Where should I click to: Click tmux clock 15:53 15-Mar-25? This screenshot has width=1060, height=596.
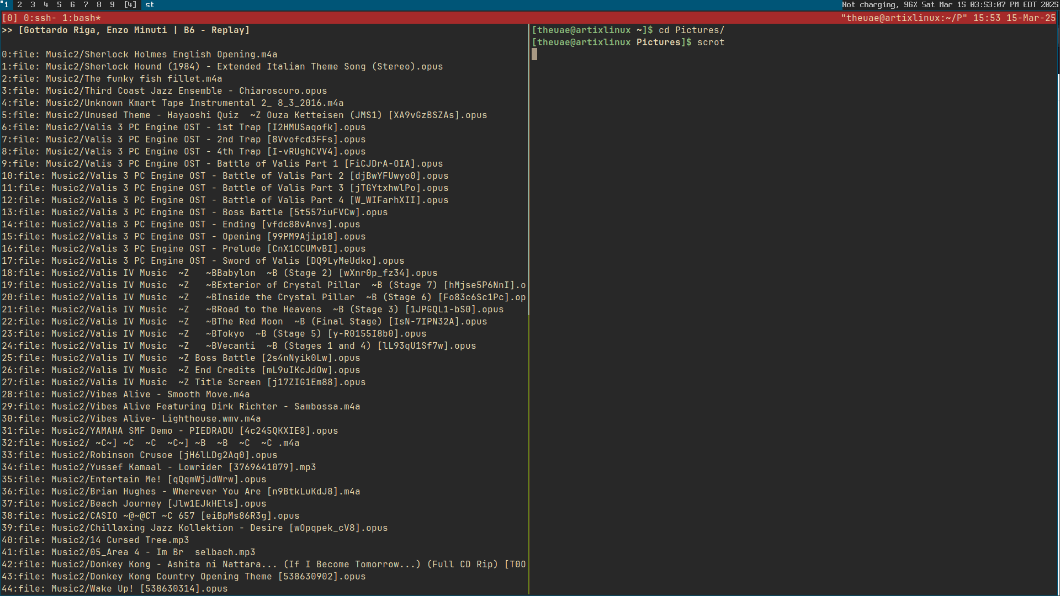coord(1014,18)
